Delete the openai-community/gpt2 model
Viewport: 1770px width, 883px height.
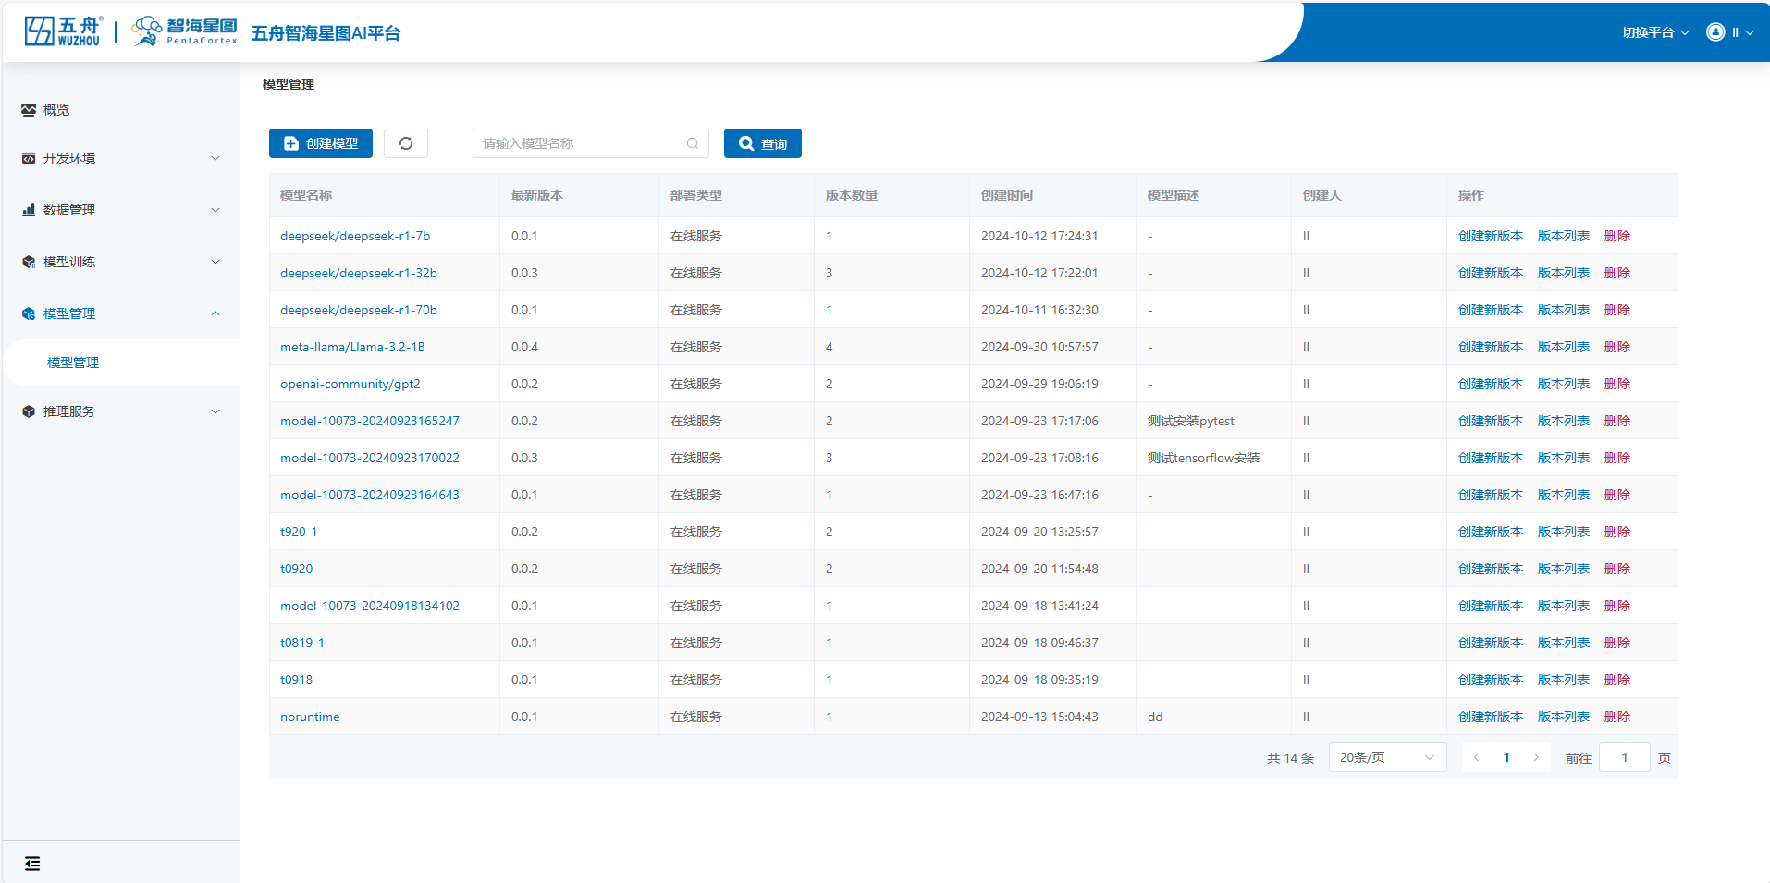point(1616,384)
